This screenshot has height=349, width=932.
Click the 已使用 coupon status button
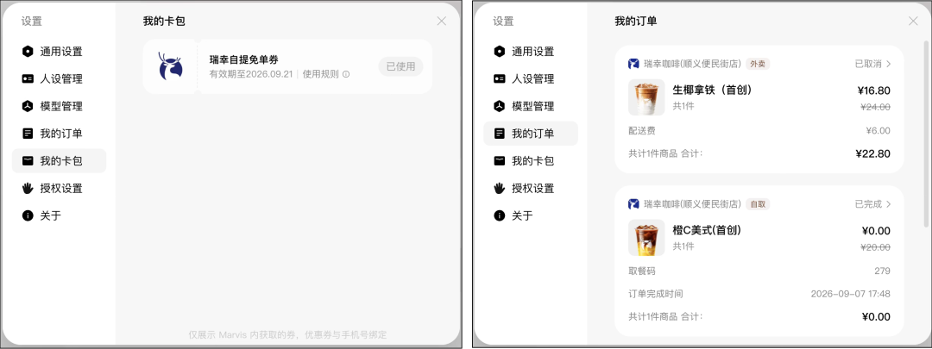(400, 66)
